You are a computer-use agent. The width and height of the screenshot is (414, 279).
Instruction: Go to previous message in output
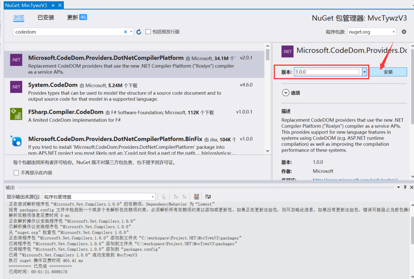(176, 196)
